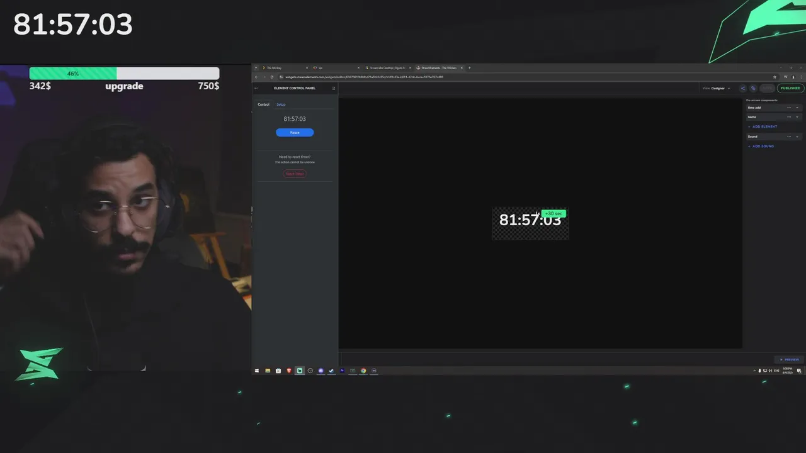The width and height of the screenshot is (806, 453).
Task: Open Chrome from the taskbar
Action: coord(363,371)
